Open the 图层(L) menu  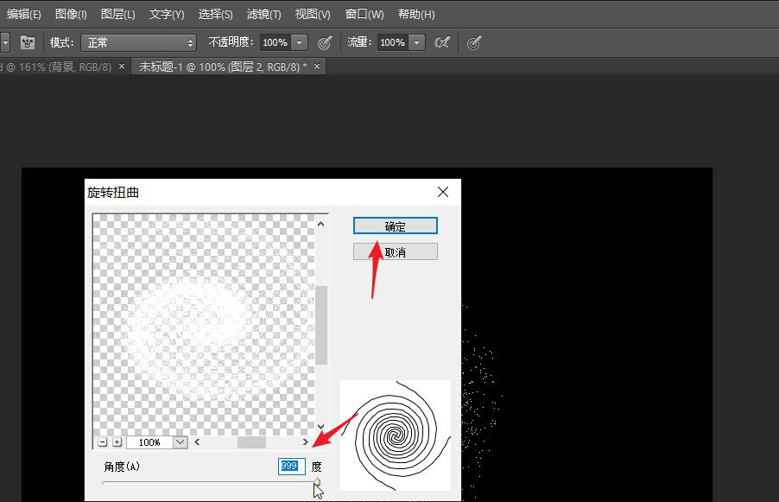coord(117,14)
